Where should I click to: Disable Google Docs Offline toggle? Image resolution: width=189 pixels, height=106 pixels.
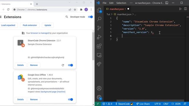(x=71, y=100)
